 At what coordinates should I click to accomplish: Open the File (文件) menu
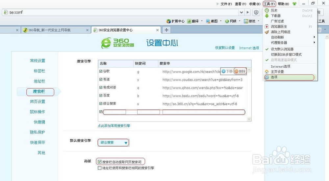tap(226, 4)
